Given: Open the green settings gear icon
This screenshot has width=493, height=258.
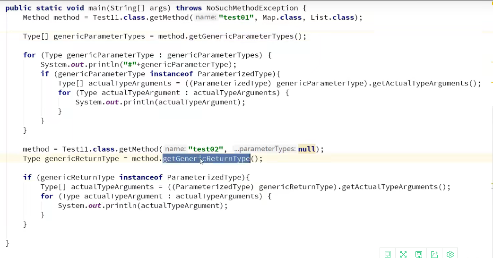Looking at the screenshot, I should click(450, 254).
